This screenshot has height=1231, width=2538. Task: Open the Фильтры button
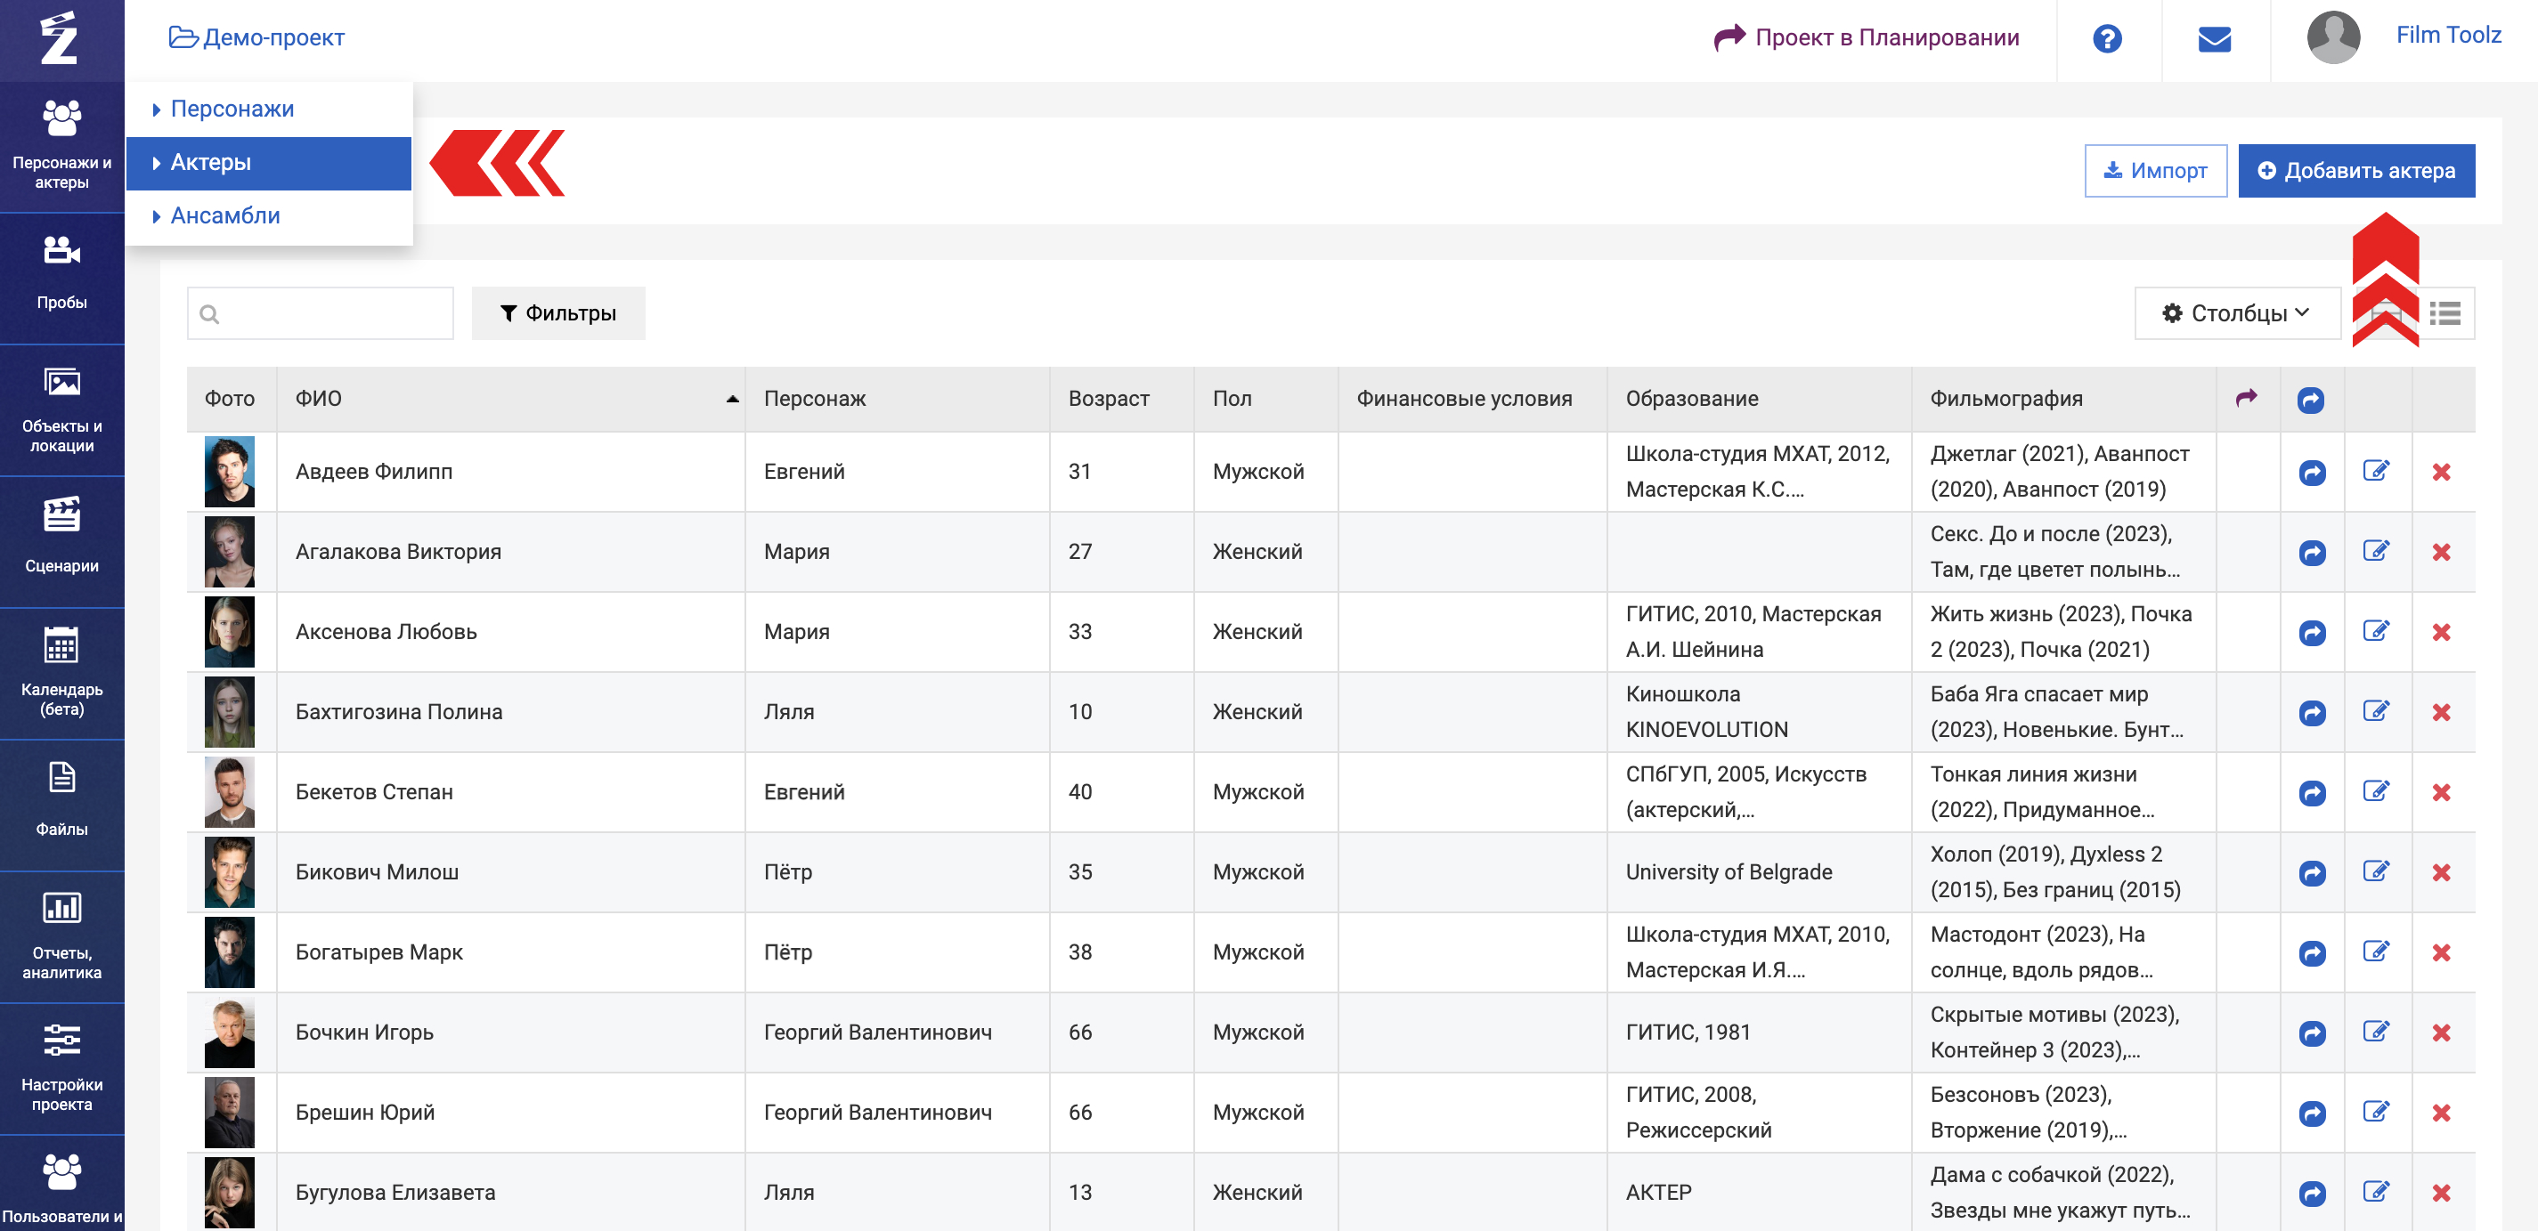click(x=557, y=313)
